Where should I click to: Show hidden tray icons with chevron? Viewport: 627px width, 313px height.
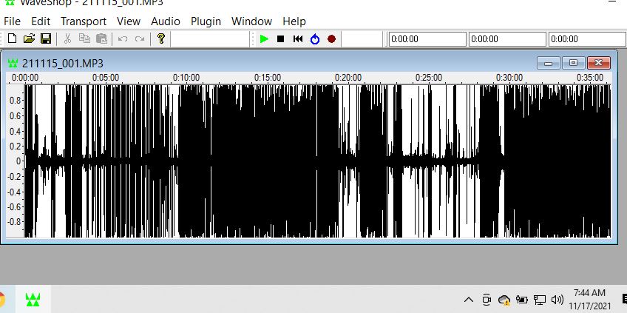point(469,300)
